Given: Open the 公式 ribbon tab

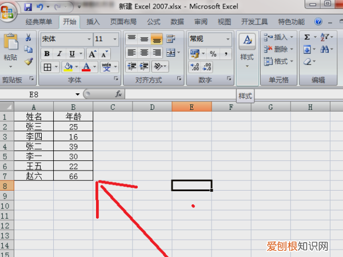Looking at the screenshot, I should click(153, 22).
